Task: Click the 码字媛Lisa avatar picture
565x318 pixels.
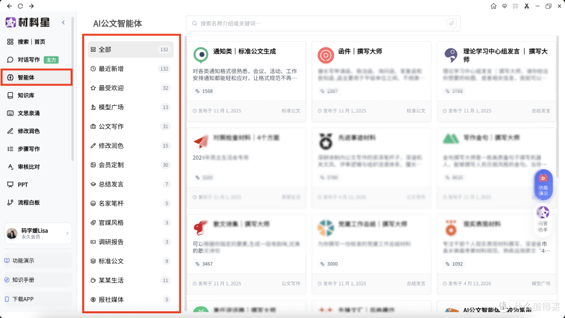Action: pos(12,233)
